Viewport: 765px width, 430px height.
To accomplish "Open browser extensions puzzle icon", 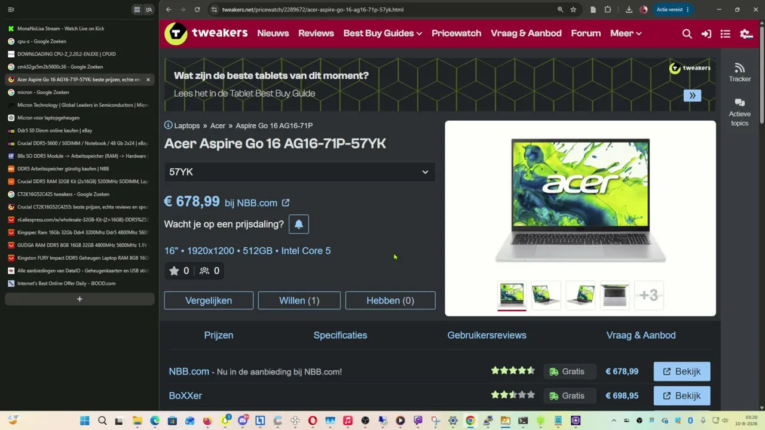I will point(608,10).
